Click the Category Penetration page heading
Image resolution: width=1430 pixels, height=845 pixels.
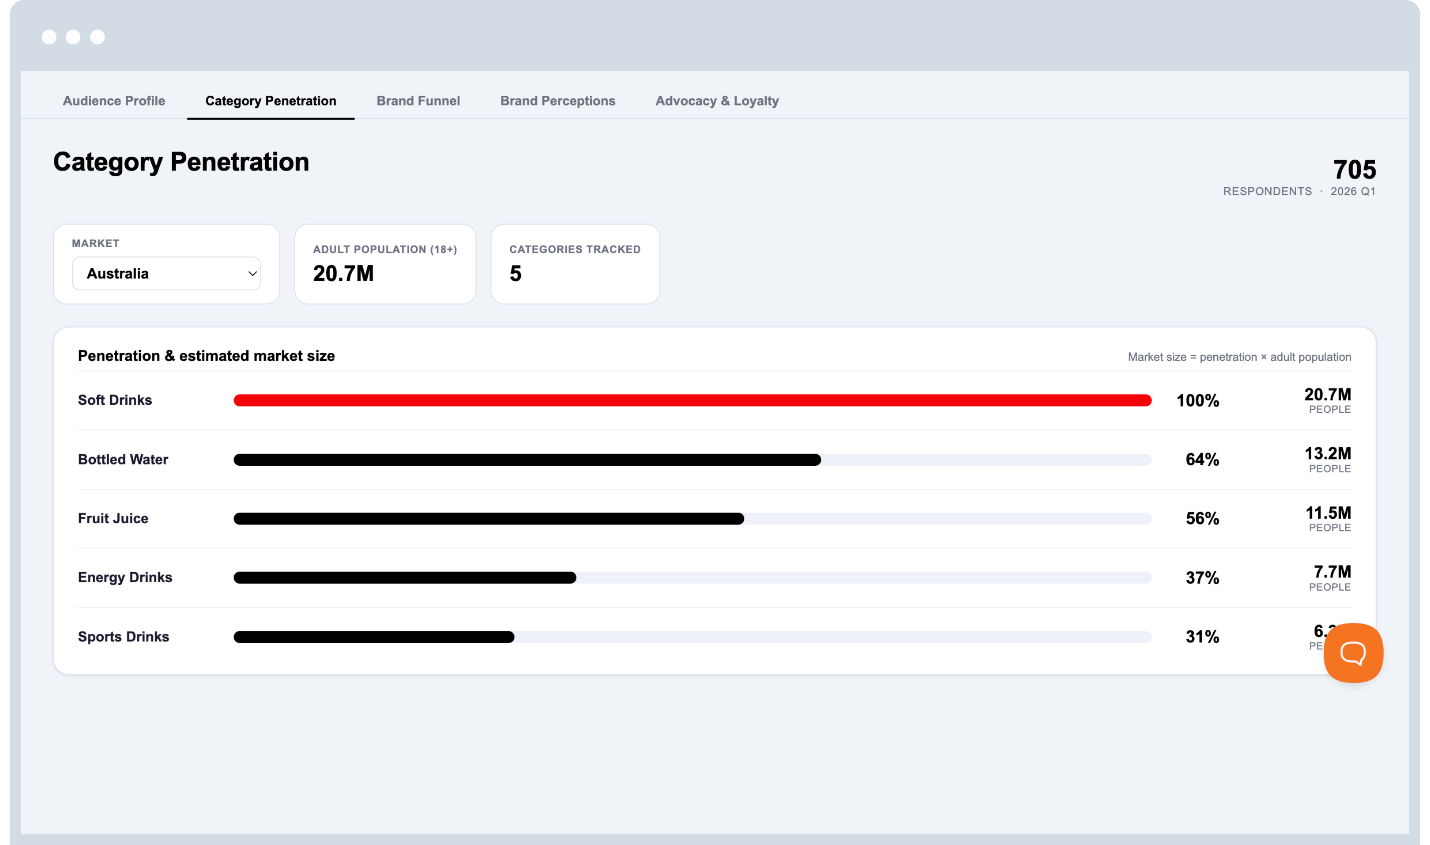(181, 162)
